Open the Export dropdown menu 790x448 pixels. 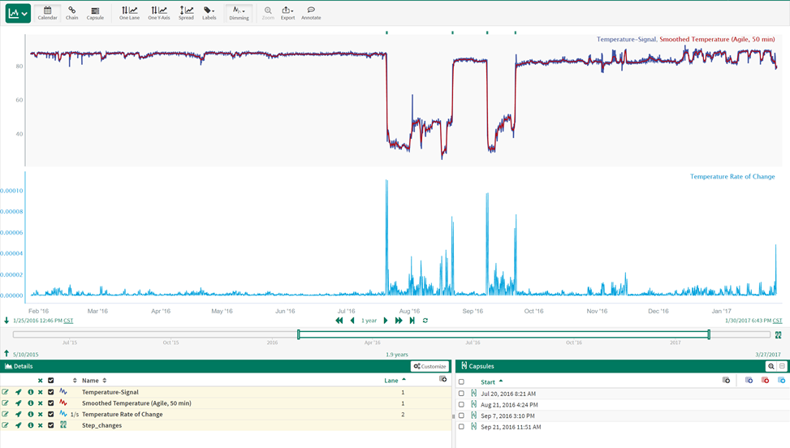point(287,13)
